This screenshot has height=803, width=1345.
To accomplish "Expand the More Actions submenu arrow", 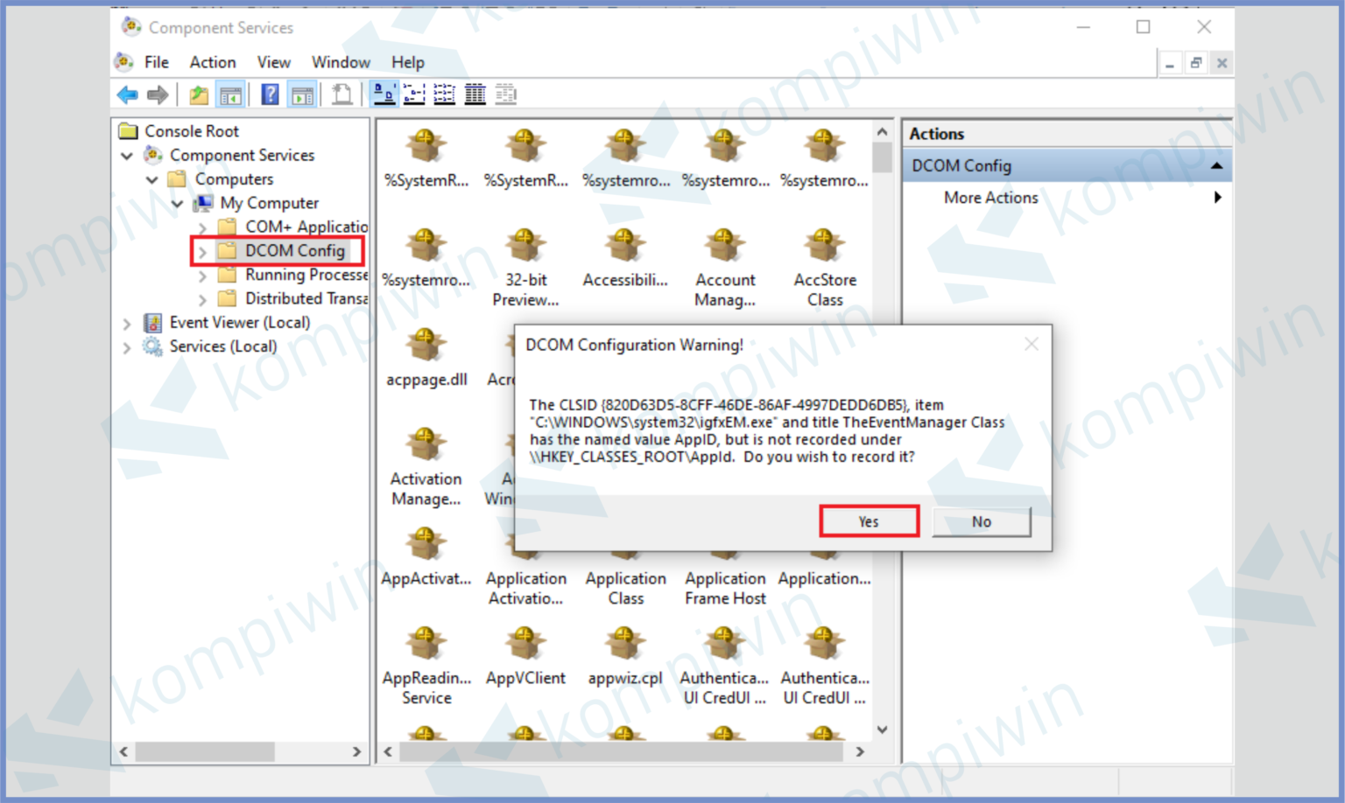I will [1217, 197].
